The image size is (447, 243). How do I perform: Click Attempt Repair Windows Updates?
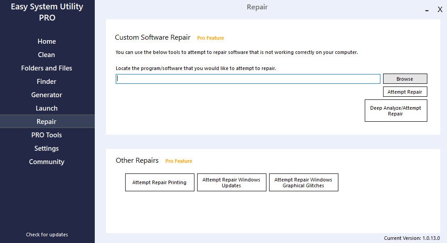click(x=232, y=183)
